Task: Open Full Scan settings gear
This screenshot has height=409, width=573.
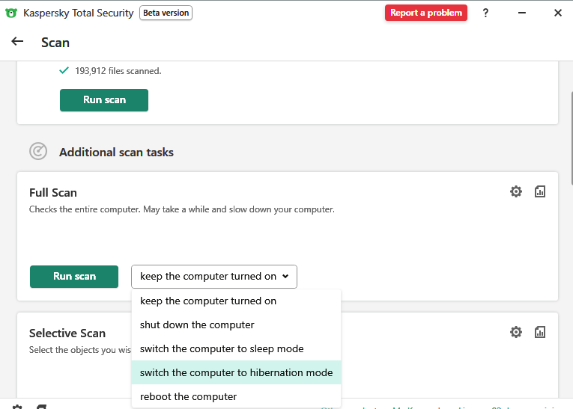Action: pyautogui.click(x=516, y=191)
